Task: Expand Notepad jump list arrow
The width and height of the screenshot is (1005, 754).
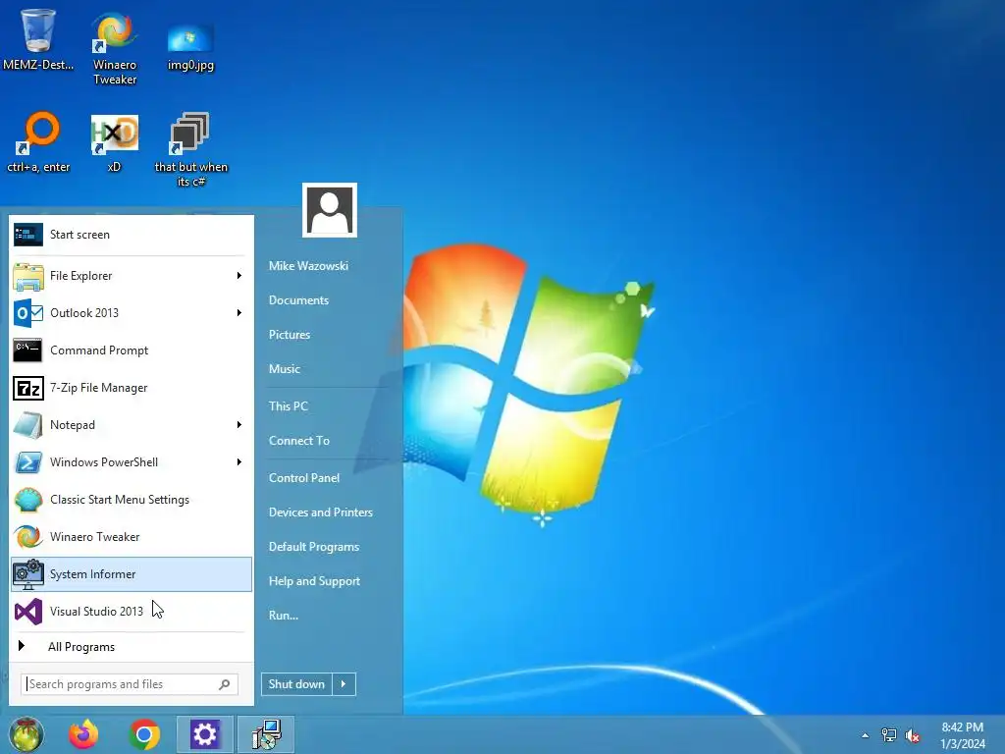Action: coord(239,425)
